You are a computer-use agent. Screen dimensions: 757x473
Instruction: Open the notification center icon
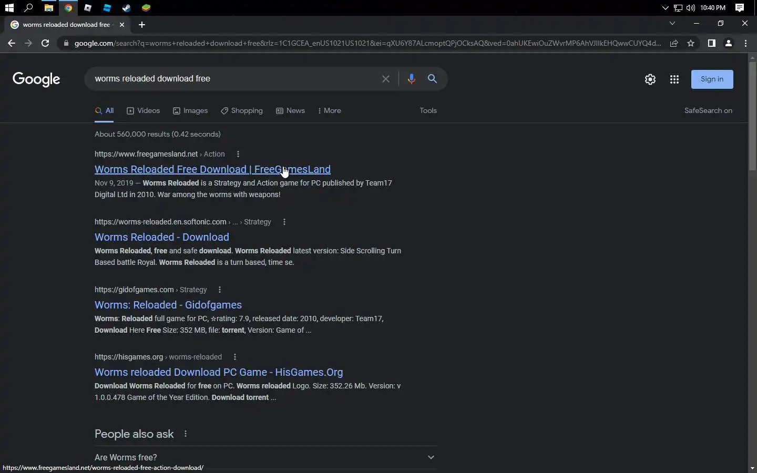click(740, 8)
